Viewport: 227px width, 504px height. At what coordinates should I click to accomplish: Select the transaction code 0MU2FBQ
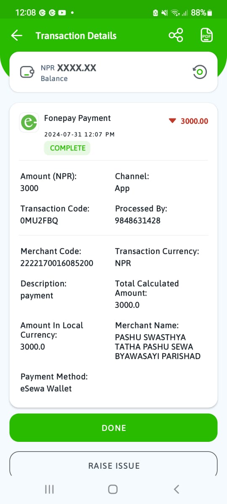click(x=39, y=220)
